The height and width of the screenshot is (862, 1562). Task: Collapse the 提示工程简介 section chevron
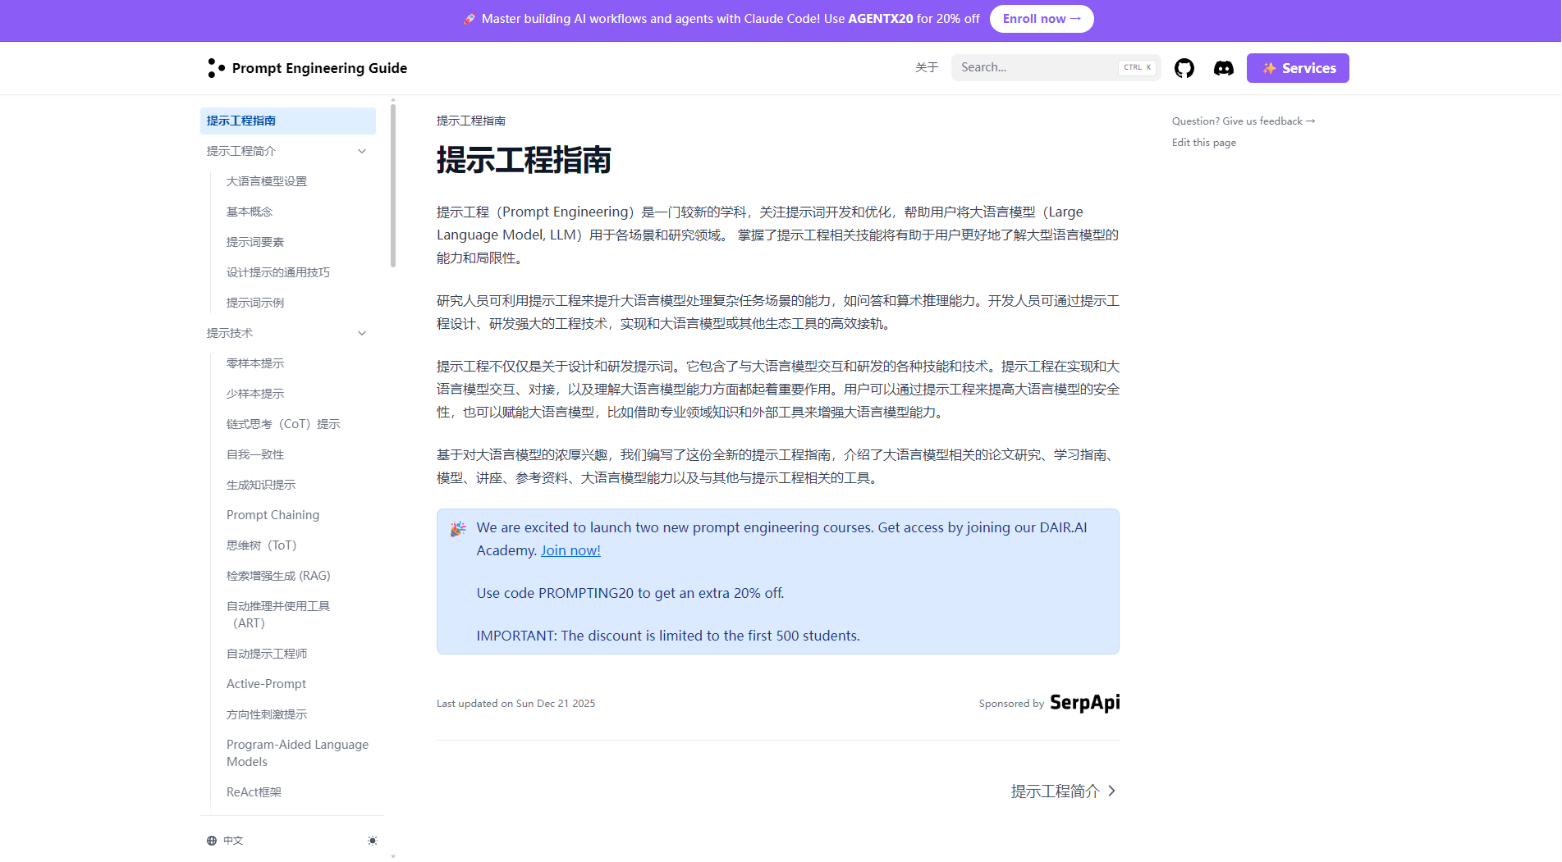pos(362,151)
